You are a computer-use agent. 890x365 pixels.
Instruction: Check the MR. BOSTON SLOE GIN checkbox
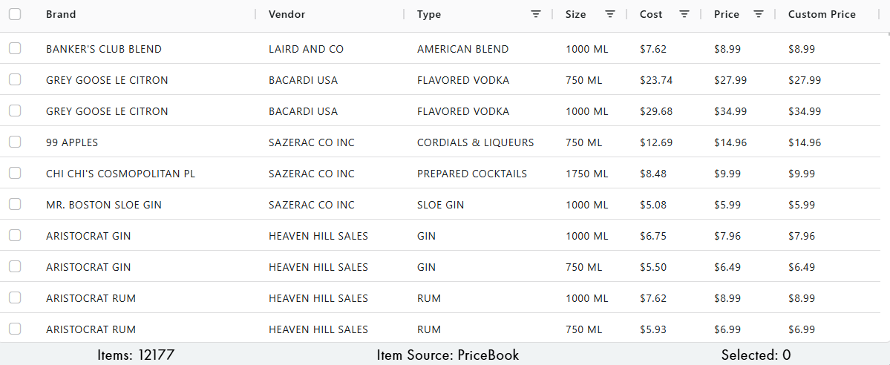[x=15, y=204]
